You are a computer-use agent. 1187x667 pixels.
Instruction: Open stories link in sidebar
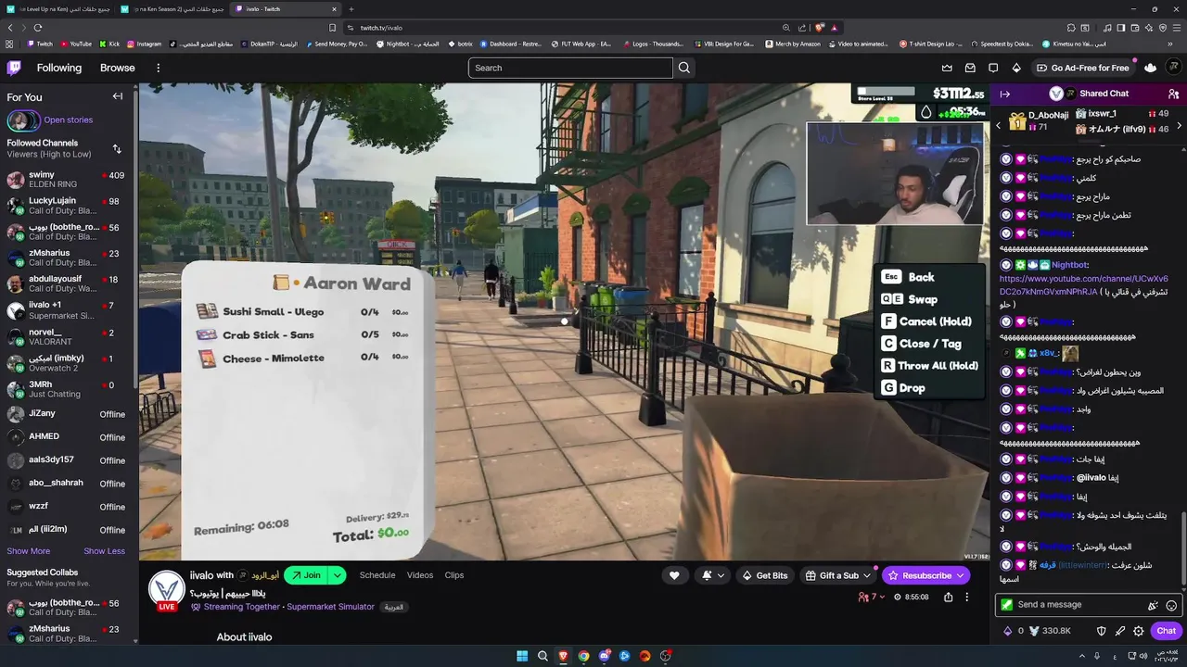[x=68, y=120]
